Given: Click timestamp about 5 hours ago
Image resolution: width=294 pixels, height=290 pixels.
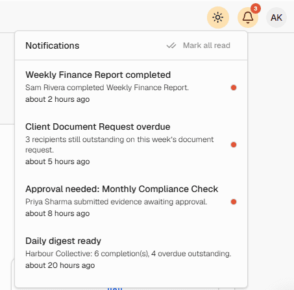Looking at the screenshot, I should [57, 162].
